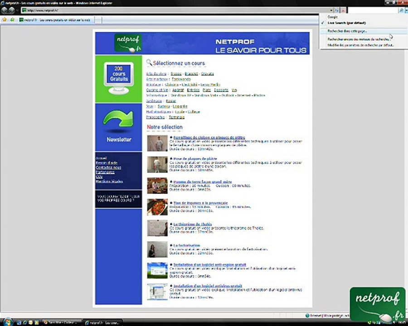Click the thumbnail for Pose de plaques course
Viewport: 408px width, 326px height.
click(157, 164)
